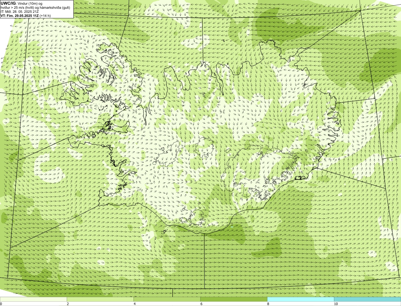Click the 'UWC/IG: Vindur (10m) og' title line

pos(22,3)
